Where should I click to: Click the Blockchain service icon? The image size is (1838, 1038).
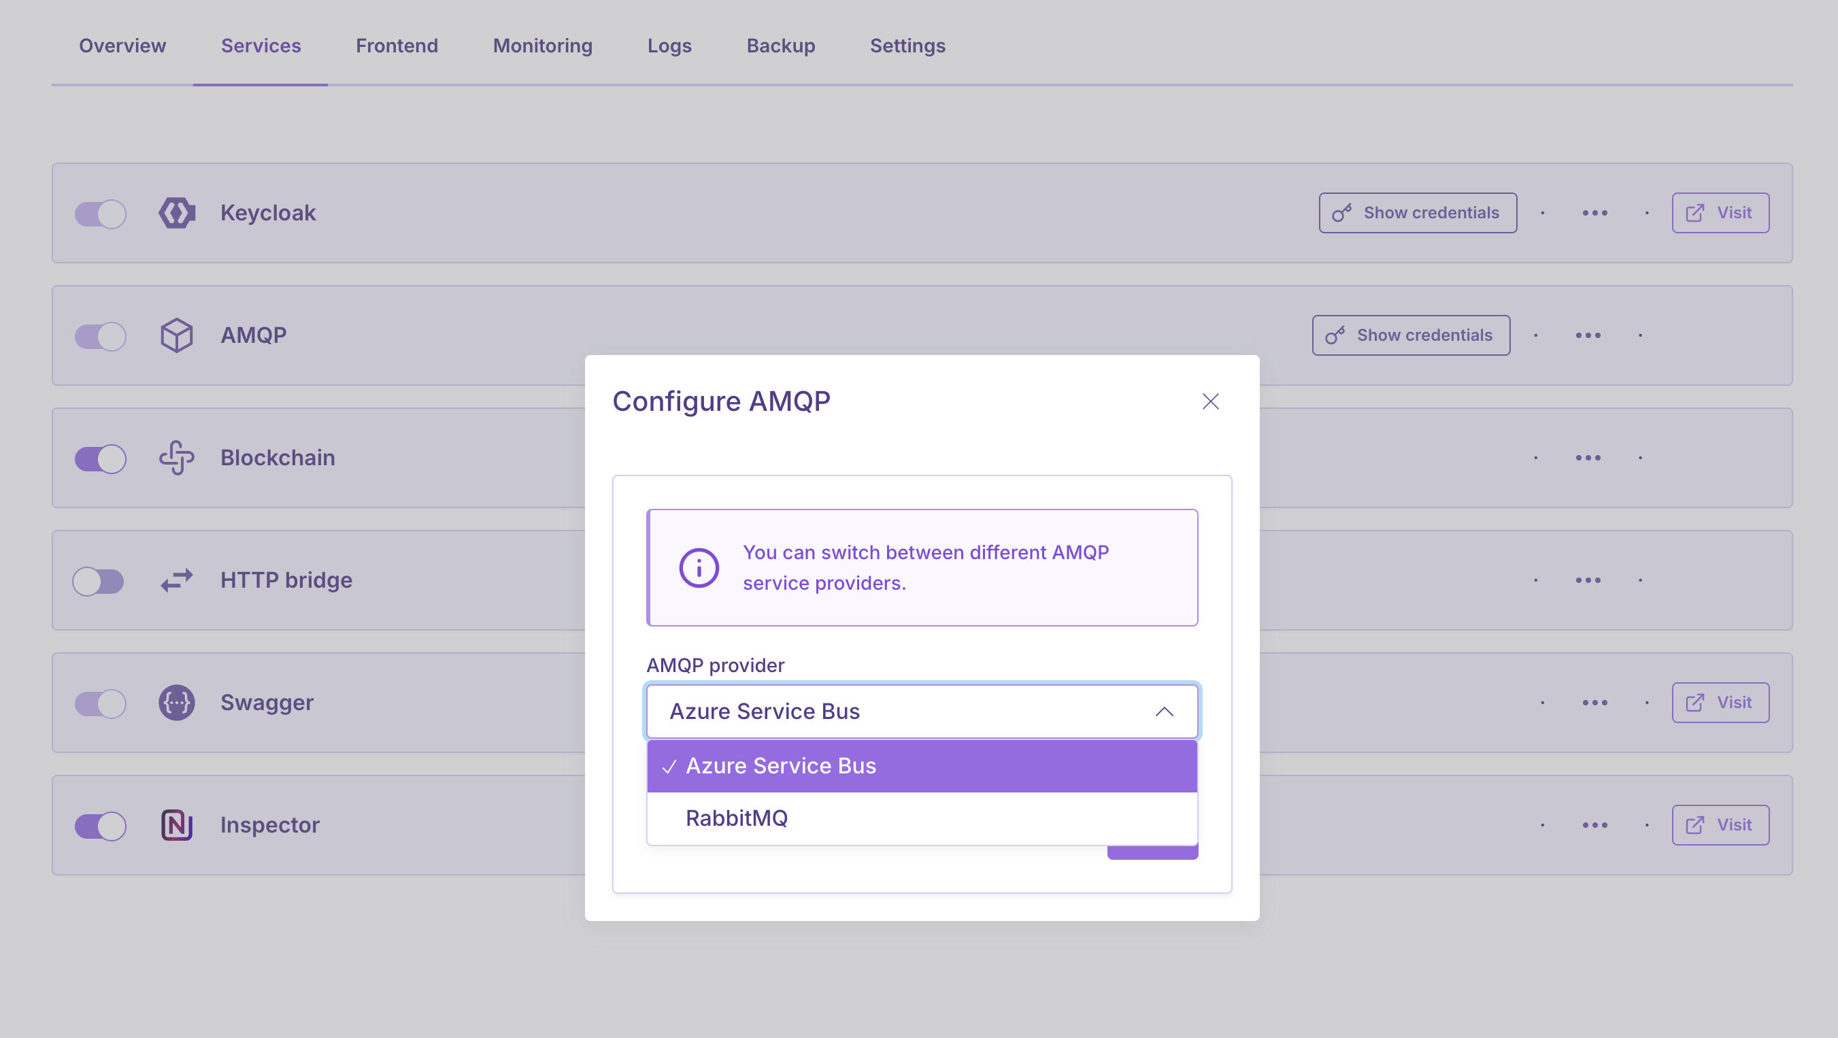tap(176, 457)
